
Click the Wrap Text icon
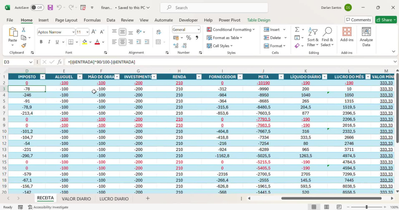[x=158, y=32]
